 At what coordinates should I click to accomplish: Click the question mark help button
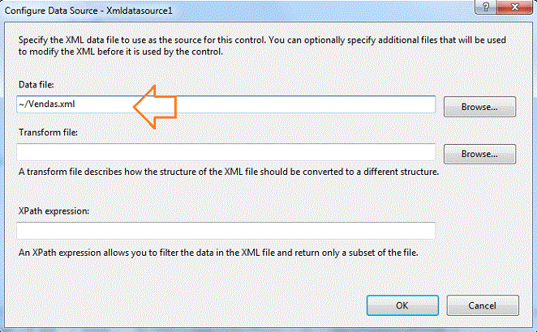pos(486,6)
